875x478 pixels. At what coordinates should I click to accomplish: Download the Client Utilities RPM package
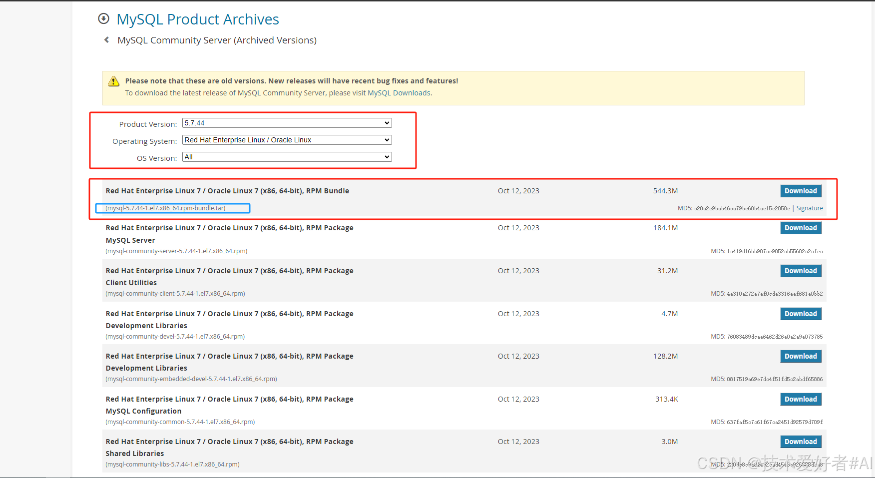[x=800, y=271]
